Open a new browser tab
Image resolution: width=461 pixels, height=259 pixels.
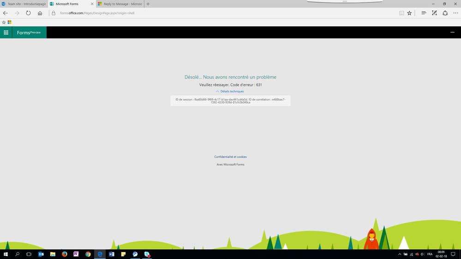click(148, 4)
